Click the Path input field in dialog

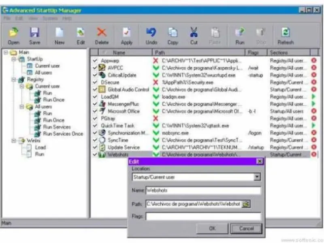pyautogui.click(x=194, y=204)
